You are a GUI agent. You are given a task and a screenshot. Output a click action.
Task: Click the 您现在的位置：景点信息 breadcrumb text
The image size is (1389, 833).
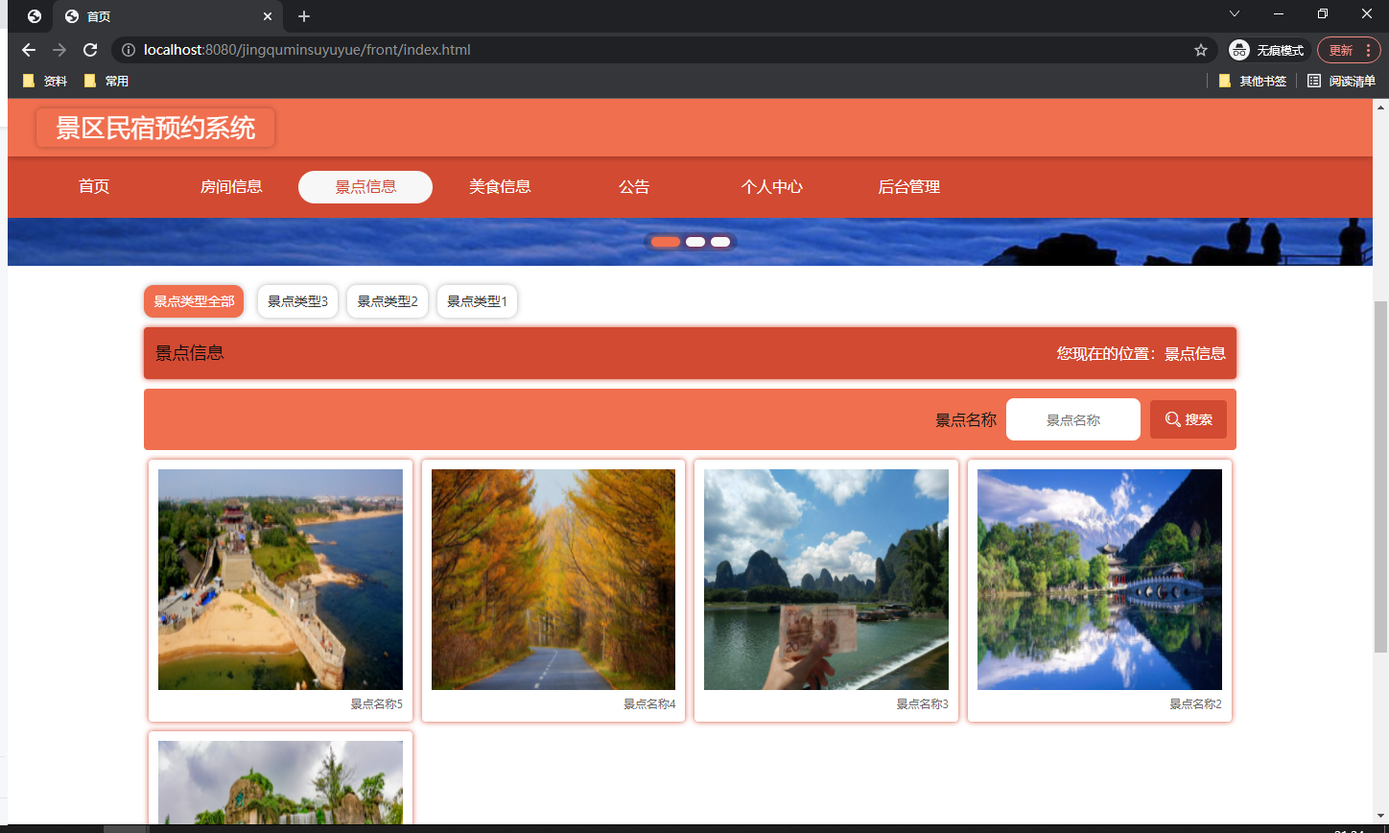[x=1142, y=353]
